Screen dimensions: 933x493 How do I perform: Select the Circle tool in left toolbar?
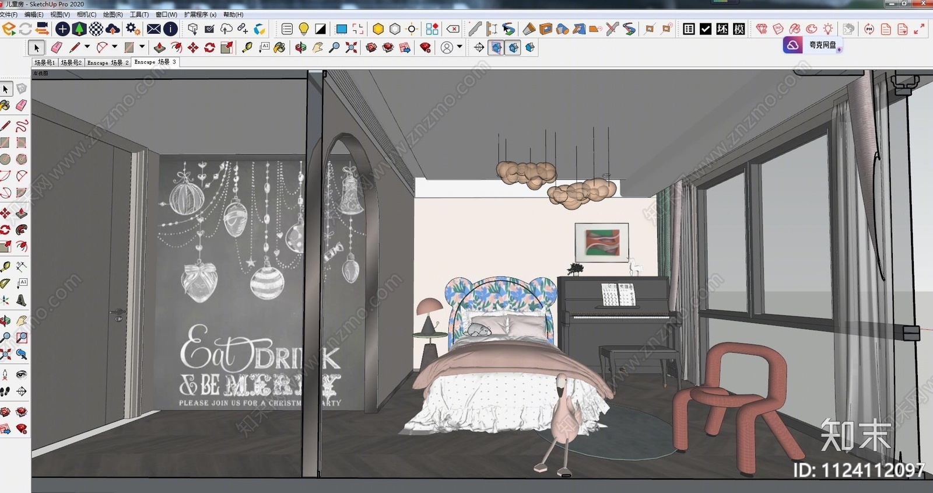[x=5, y=159]
